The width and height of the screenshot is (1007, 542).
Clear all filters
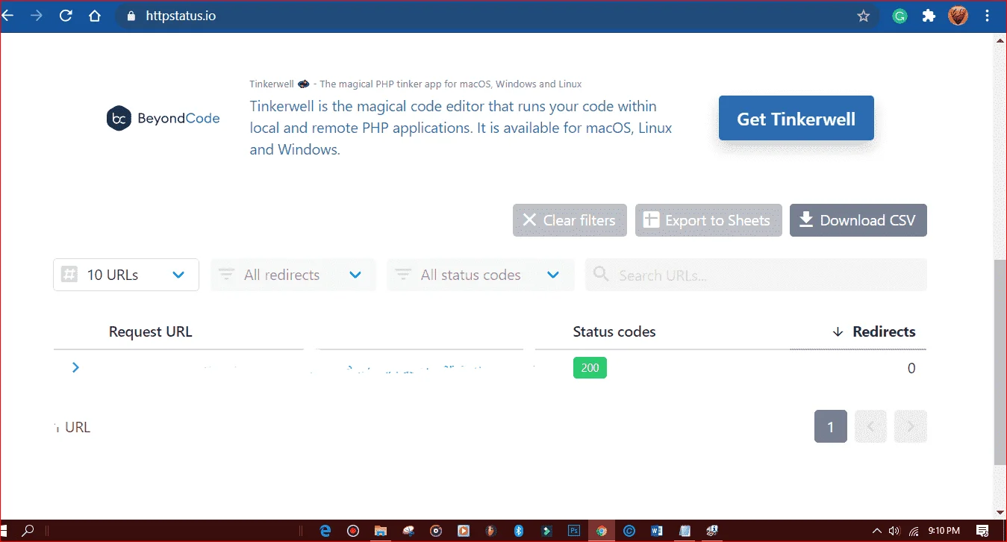(570, 220)
